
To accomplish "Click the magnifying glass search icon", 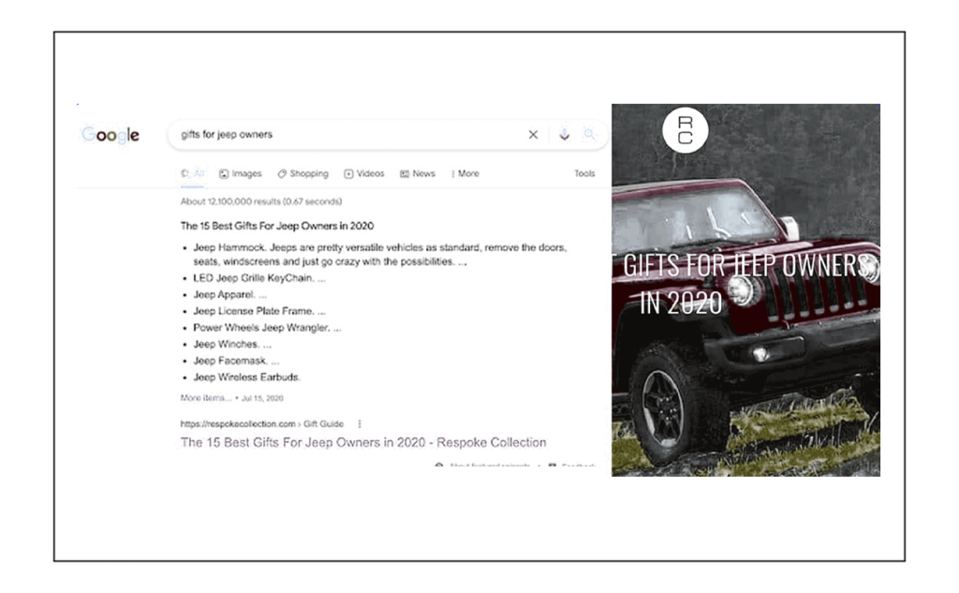I will [x=589, y=135].
